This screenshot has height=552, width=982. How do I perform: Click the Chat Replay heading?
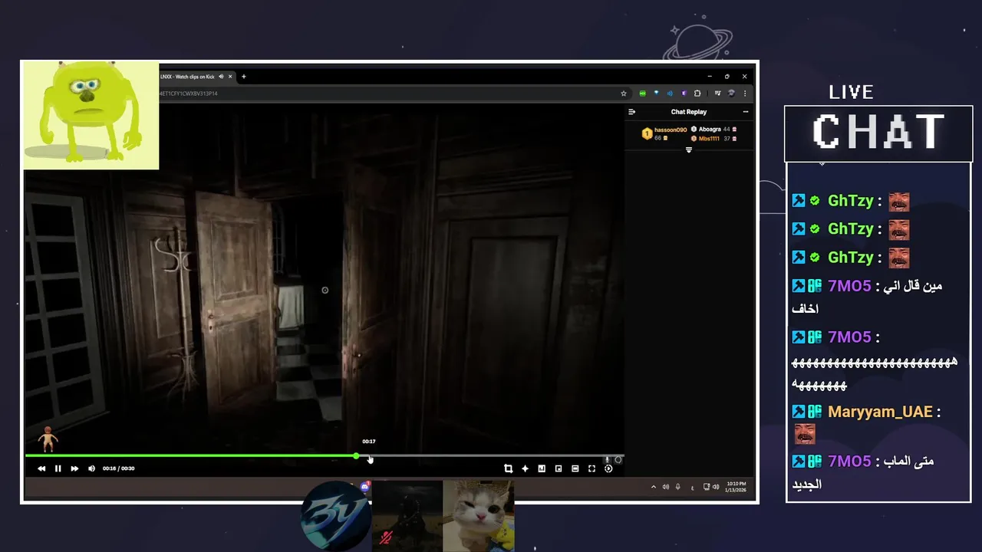tap(689, 112)
